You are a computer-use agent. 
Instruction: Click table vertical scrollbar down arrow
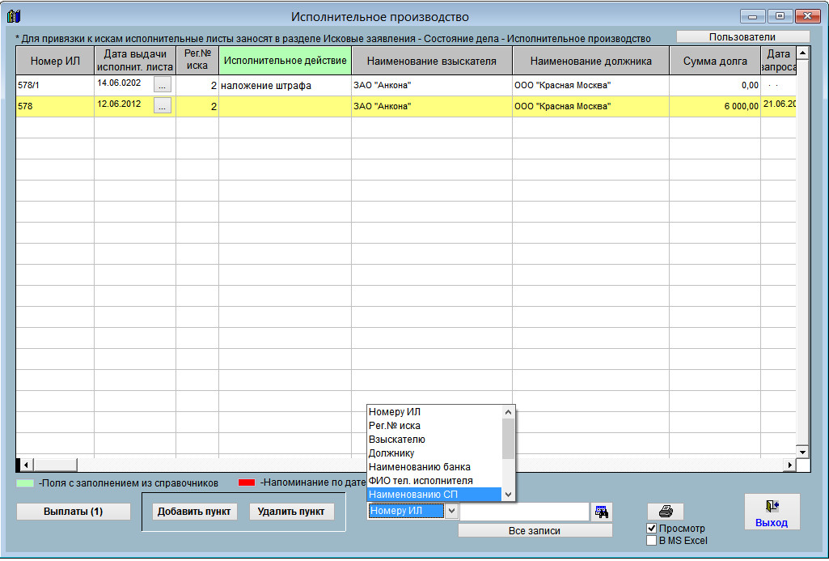[x=802, y=452]
